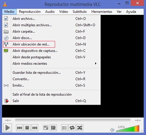Choose Abrir ubicación de red... entry

point(51,44)
